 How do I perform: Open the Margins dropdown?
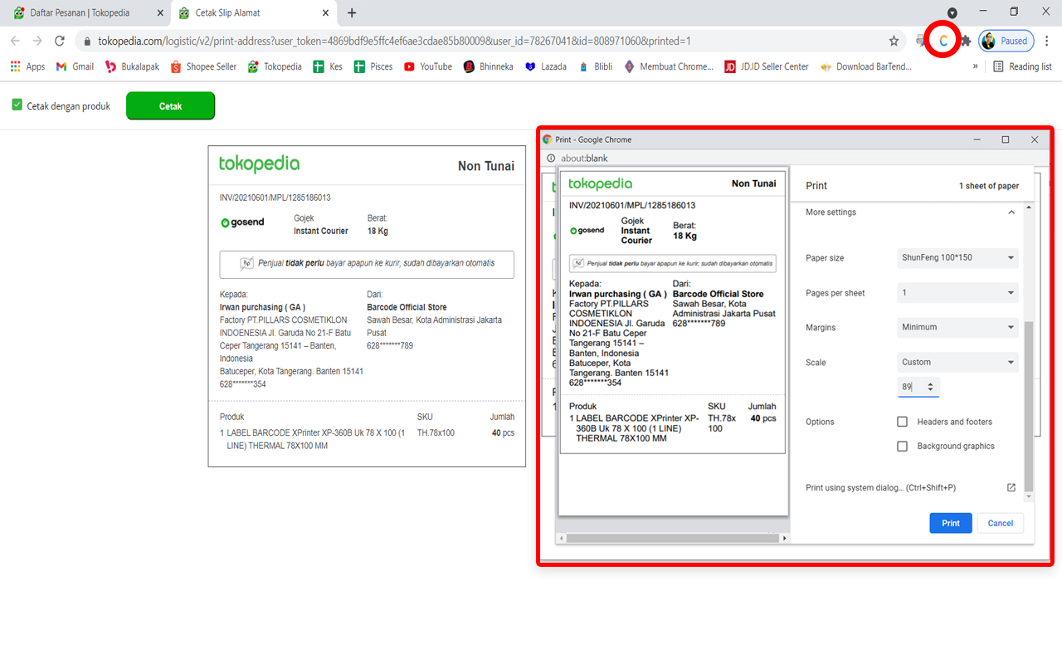957,327
